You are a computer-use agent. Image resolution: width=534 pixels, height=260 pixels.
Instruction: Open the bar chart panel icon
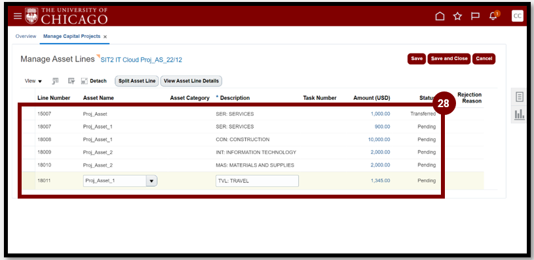(520, 115)
